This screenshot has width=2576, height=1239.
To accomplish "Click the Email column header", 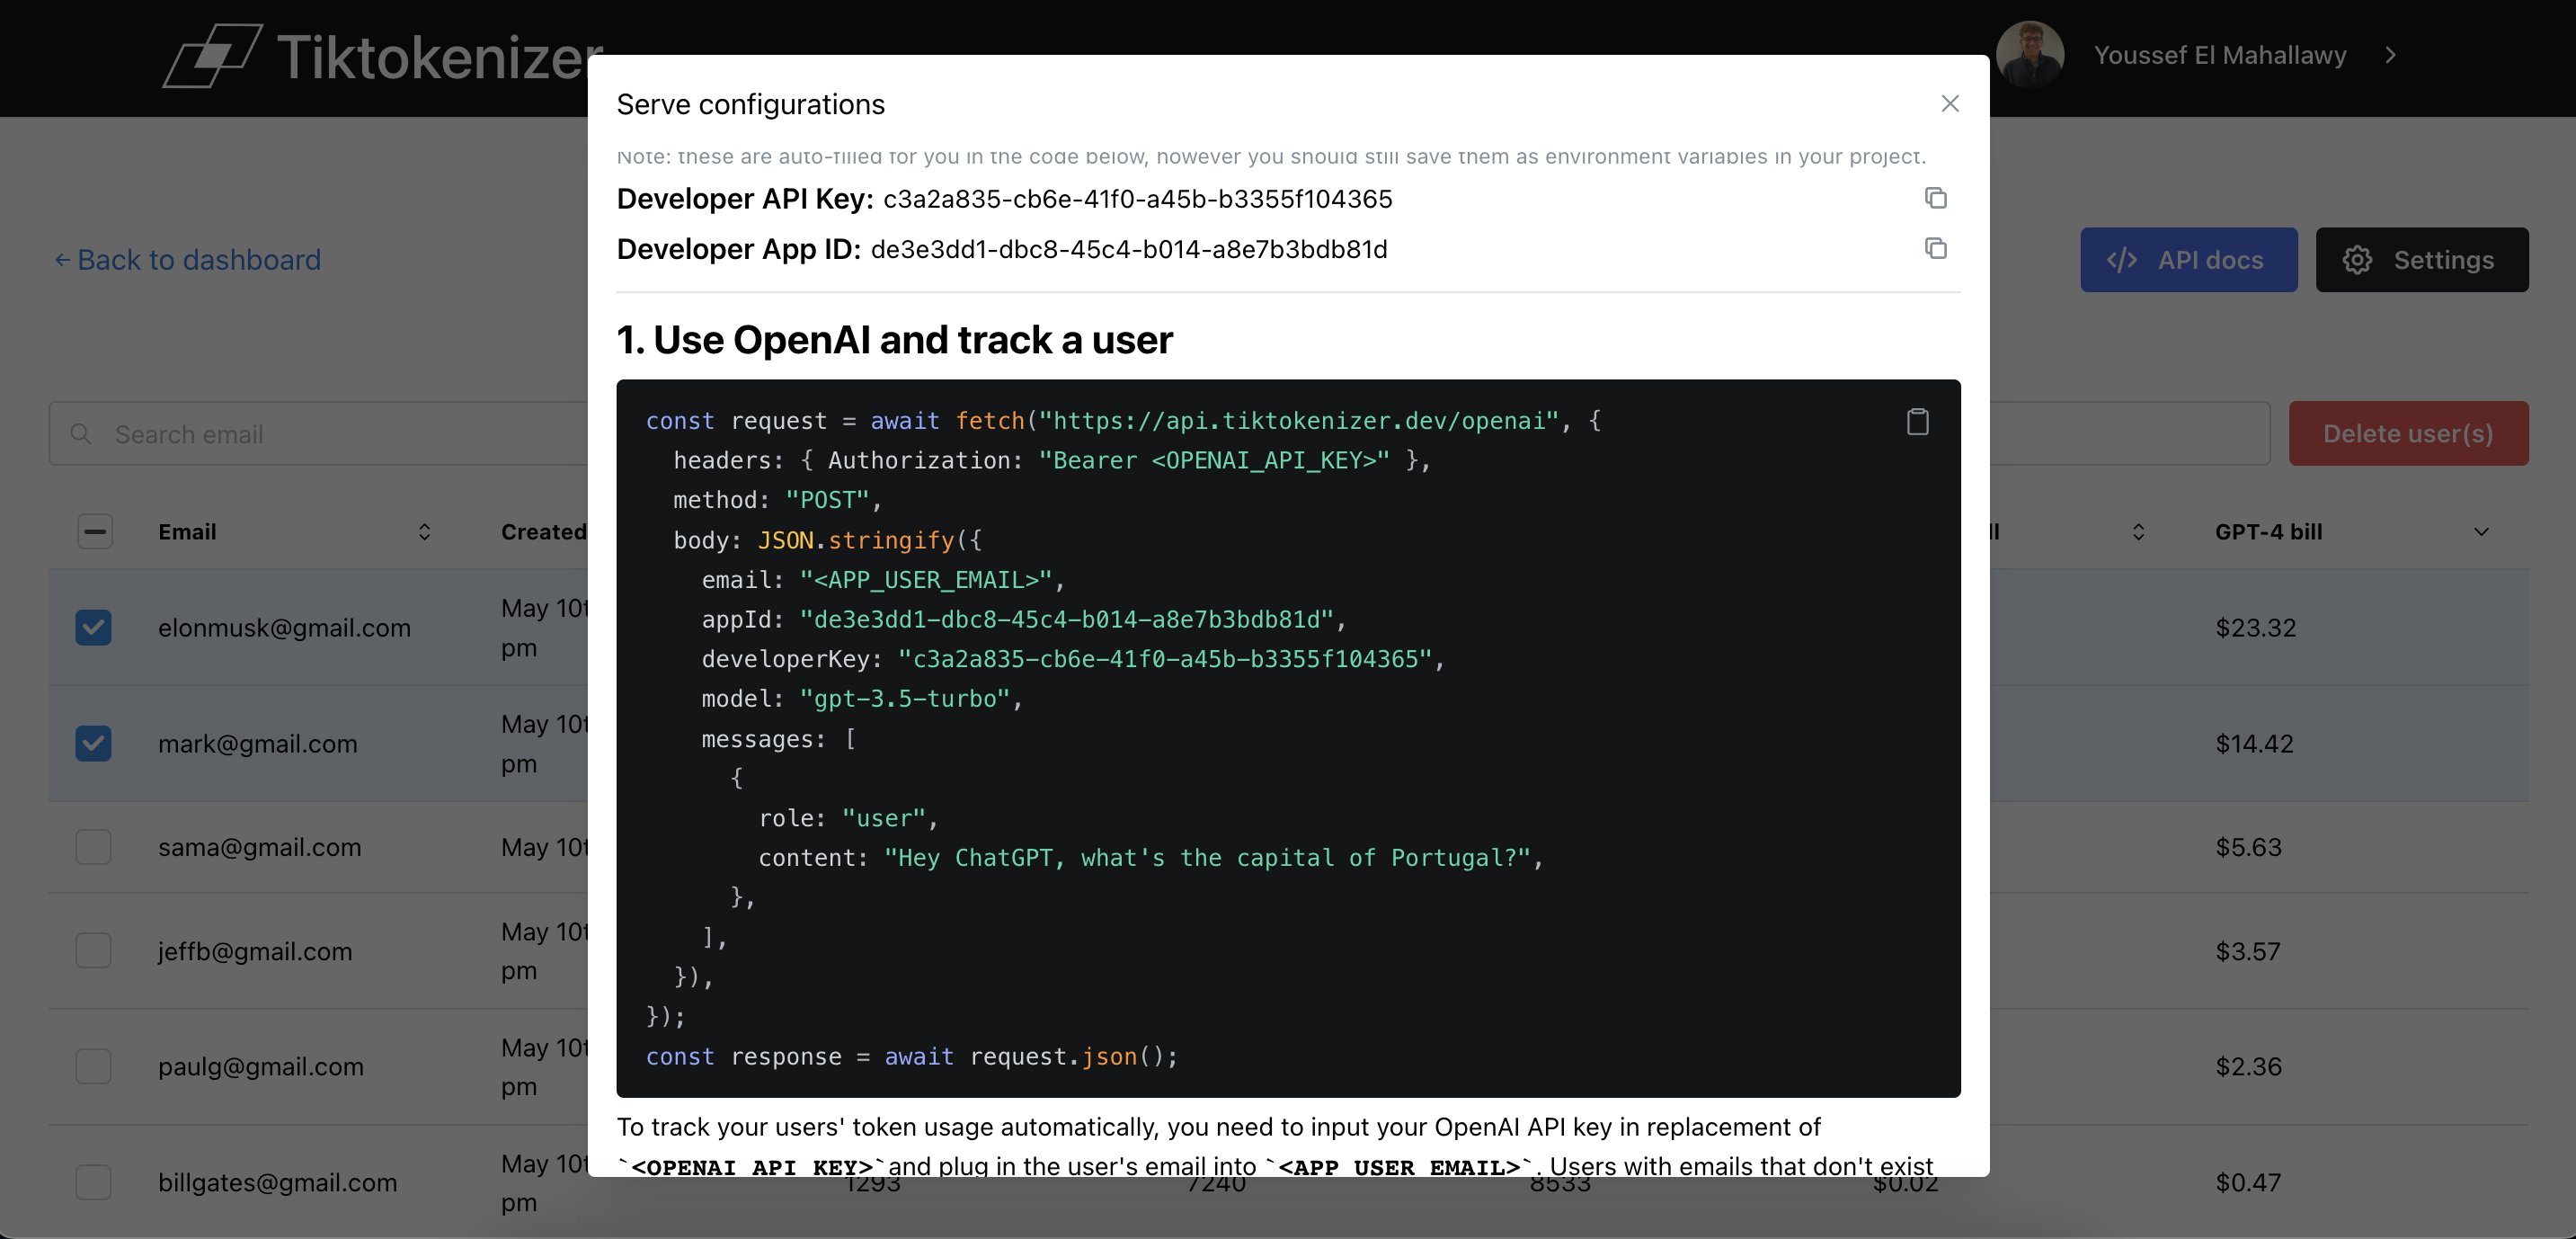I will [187, 532].
